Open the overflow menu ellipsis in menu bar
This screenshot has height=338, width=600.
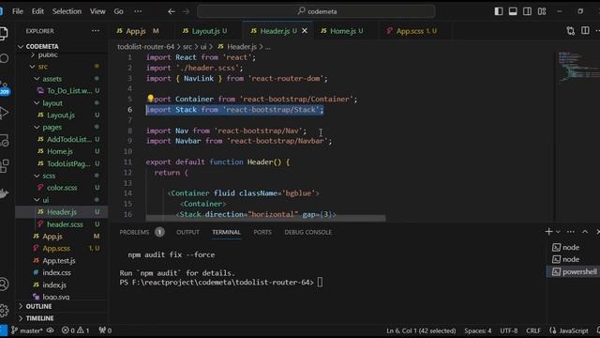pyautogui.click(x=138, y=11)
